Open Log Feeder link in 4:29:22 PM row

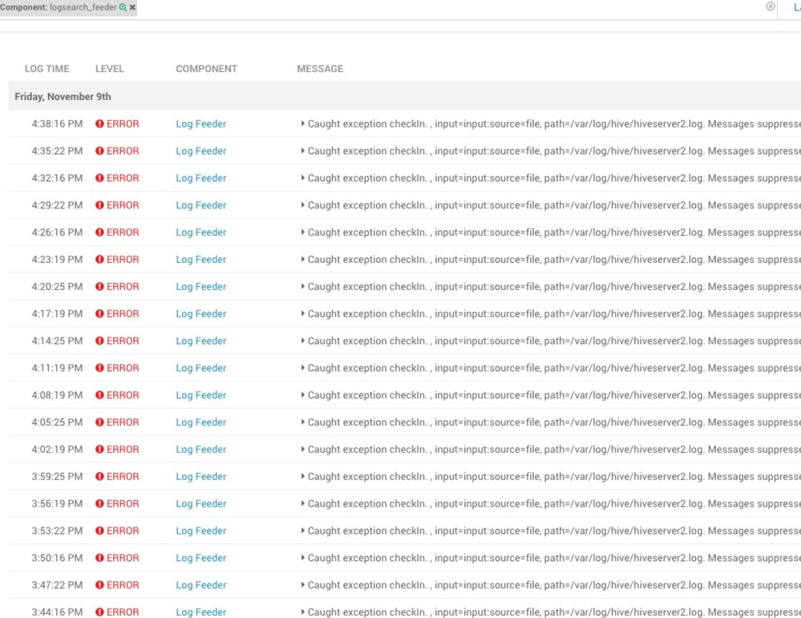200,205
